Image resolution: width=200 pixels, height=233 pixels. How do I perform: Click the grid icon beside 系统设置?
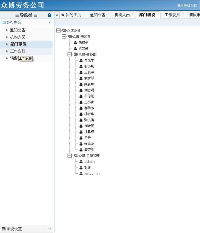4,229
